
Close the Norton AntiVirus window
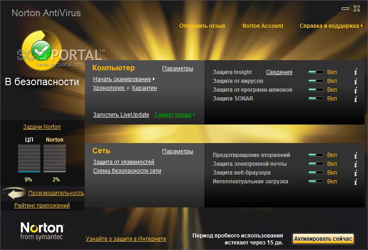pyautogui.click(x=357, y=9)
